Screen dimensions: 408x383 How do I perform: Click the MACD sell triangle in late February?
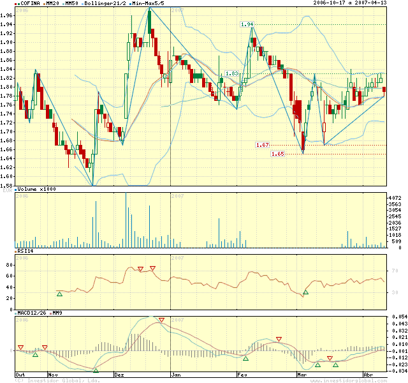tap(279, 339)
